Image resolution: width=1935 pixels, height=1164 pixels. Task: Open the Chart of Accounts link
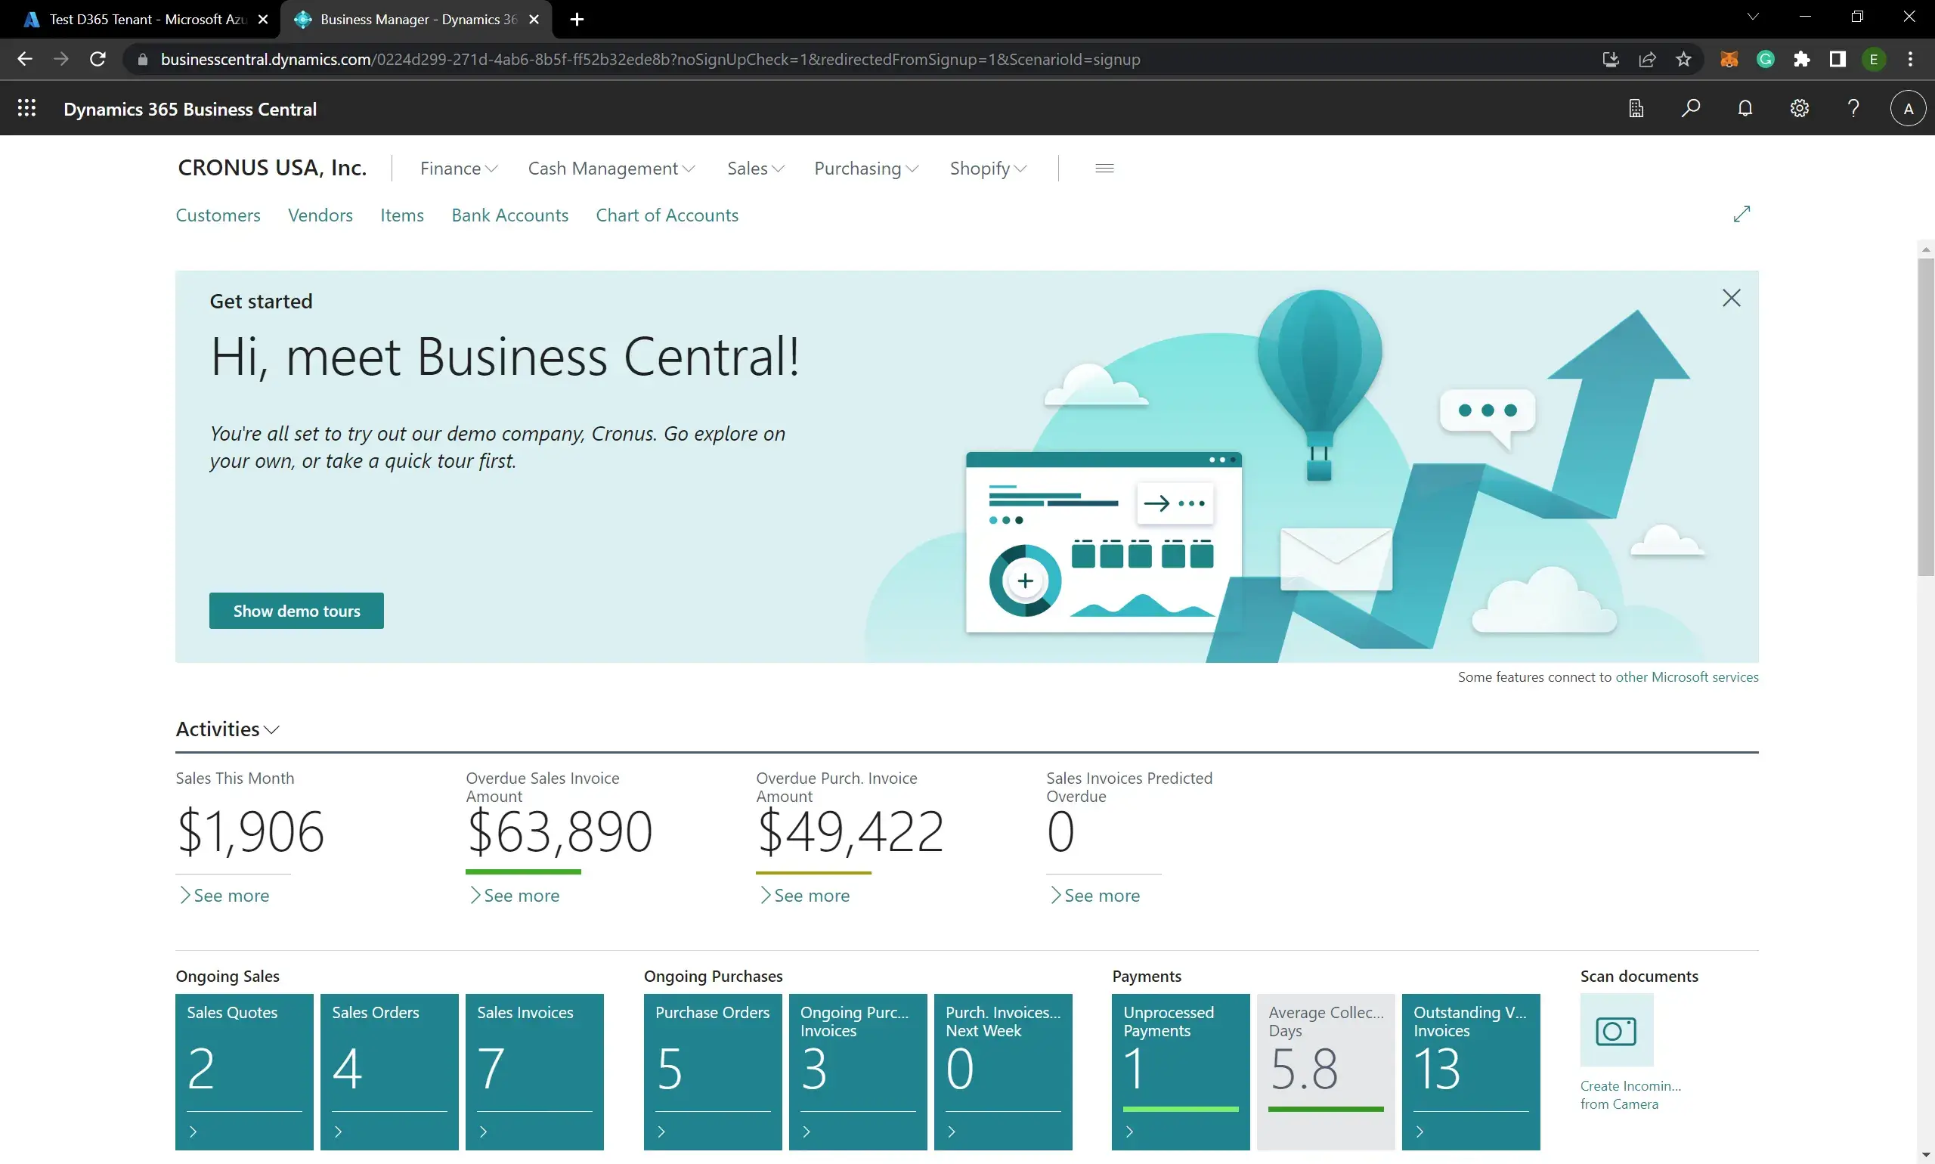(x=667, y=215)
